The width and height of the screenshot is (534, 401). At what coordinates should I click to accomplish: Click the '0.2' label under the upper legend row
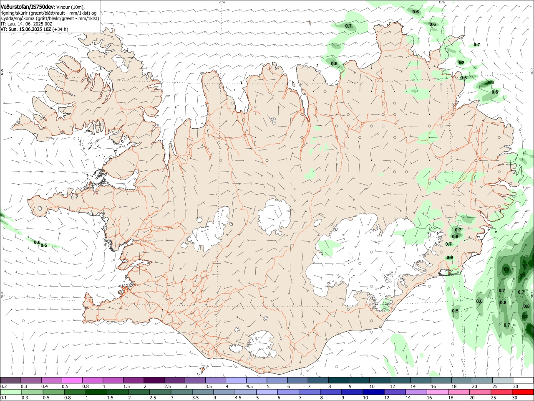[3, 386]
